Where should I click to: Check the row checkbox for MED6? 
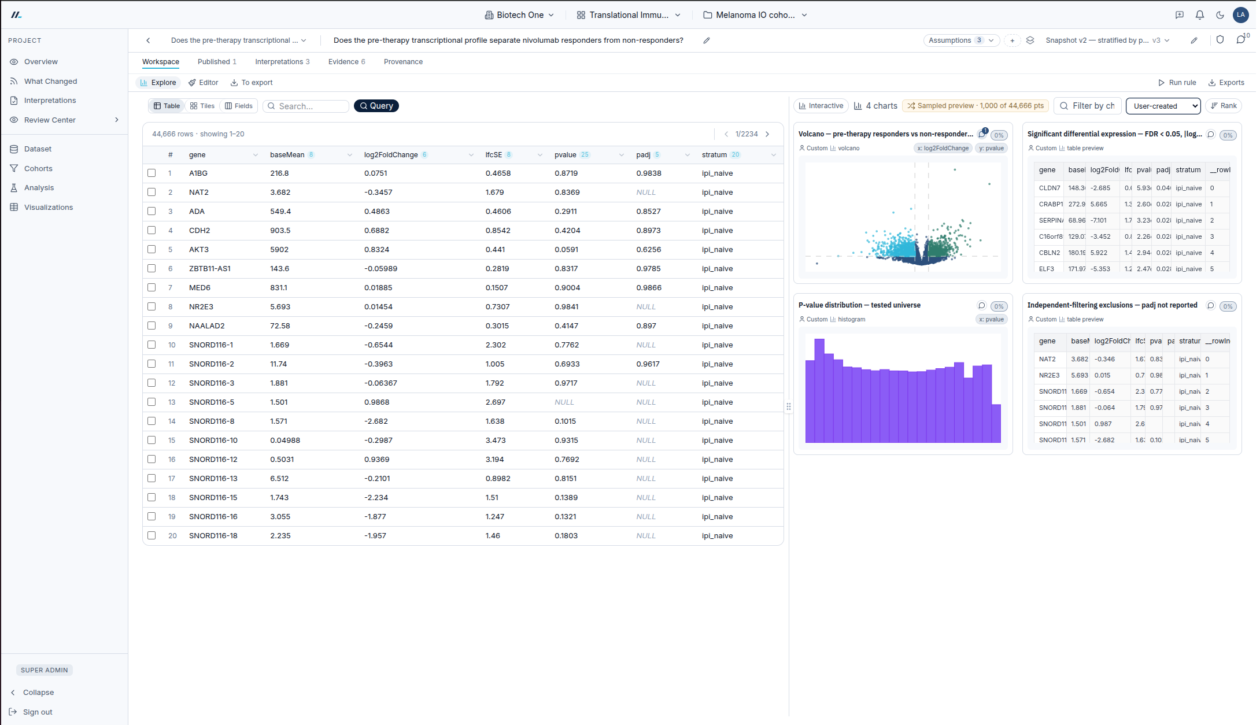coord(152,287)
